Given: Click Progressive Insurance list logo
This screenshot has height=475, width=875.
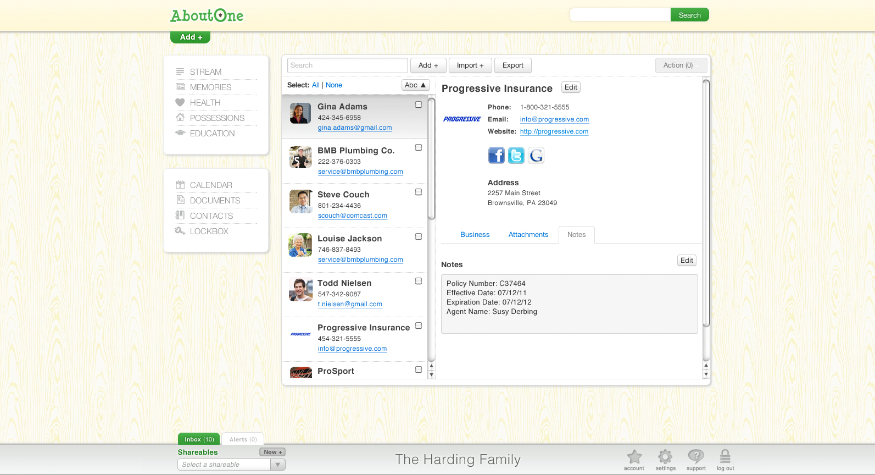Looking at the screenshot, I should pyautogui.click(x=300, y=334).
